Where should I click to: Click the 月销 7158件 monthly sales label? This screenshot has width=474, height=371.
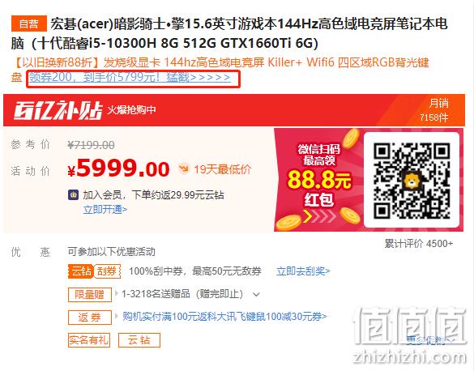tap(434, 110)
